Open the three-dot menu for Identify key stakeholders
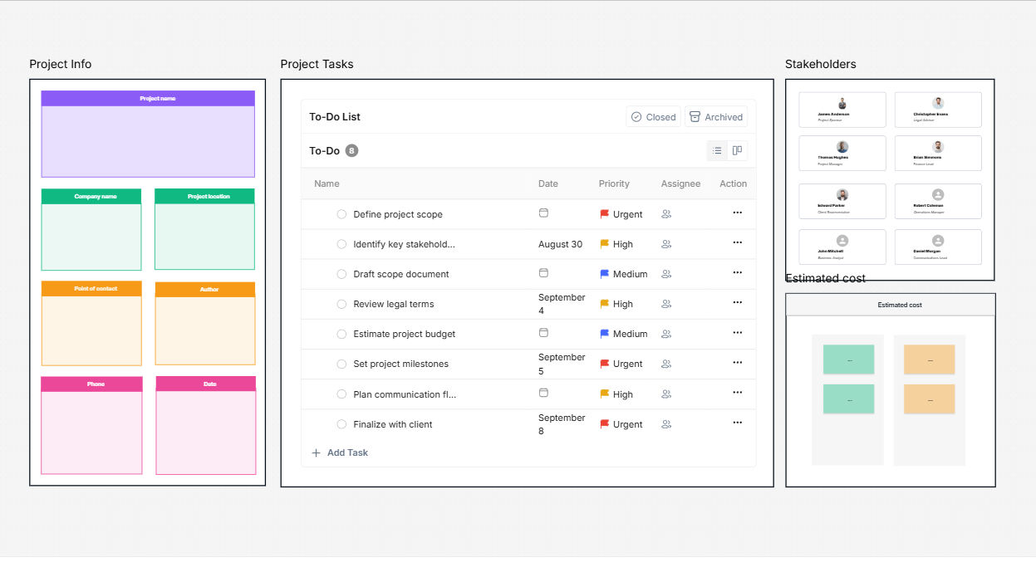 737,242
